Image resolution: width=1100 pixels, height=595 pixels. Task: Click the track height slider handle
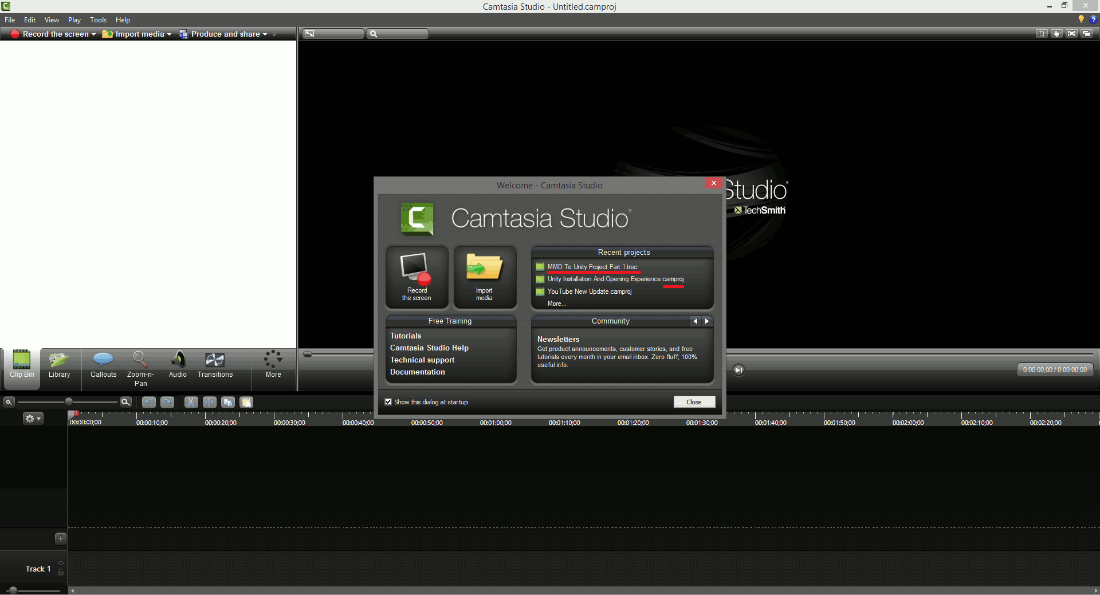click(13, 590)
